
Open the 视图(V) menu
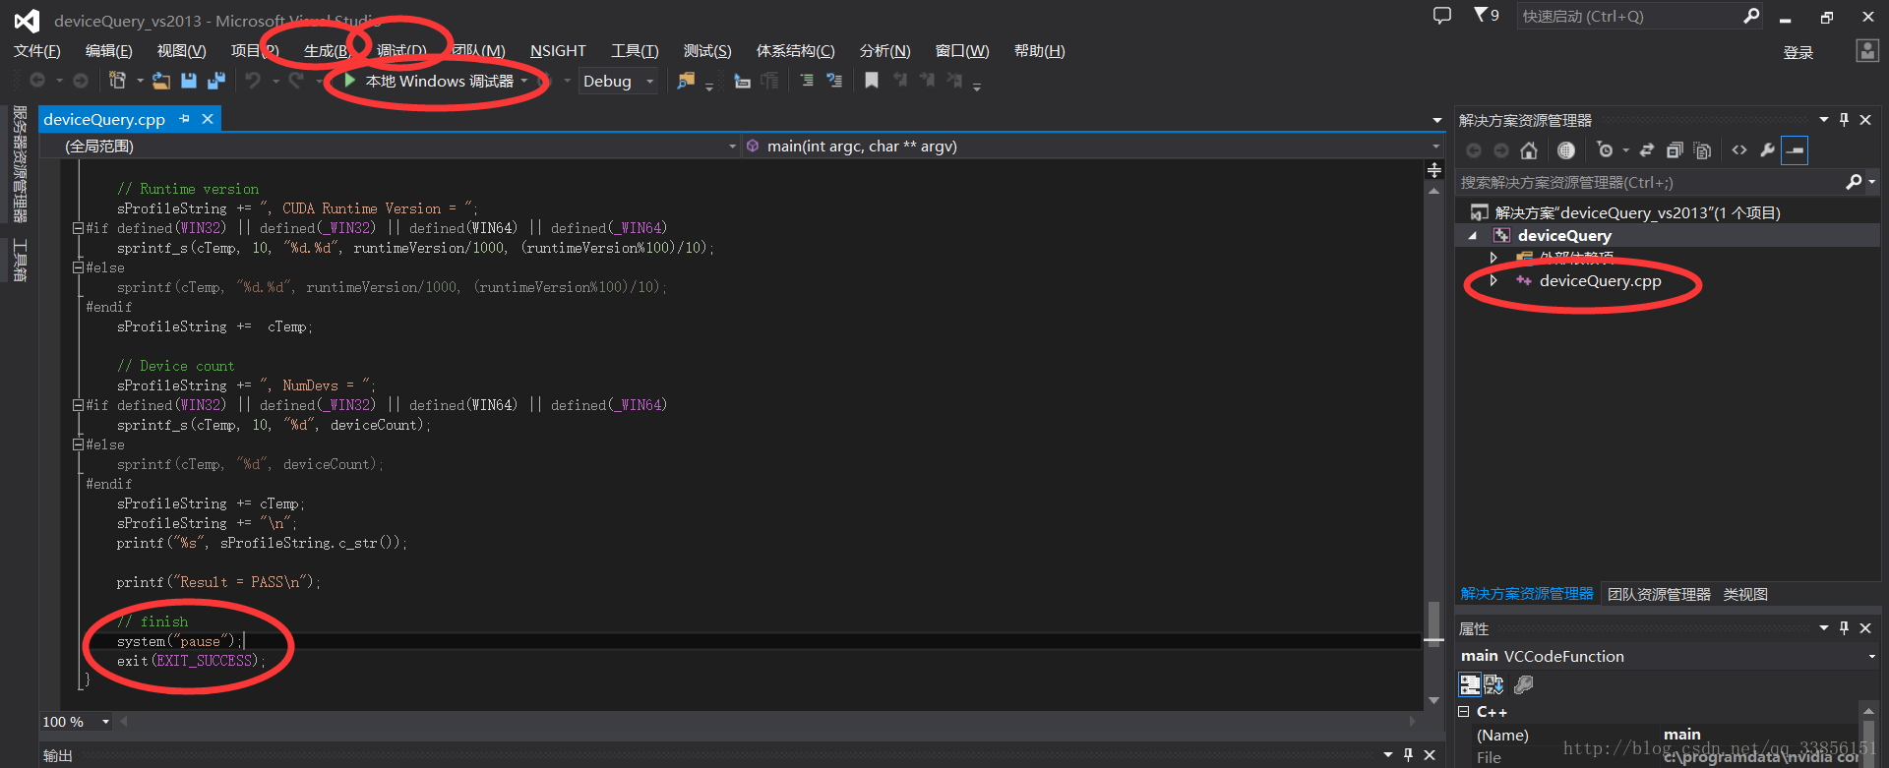tap(181, 51)
